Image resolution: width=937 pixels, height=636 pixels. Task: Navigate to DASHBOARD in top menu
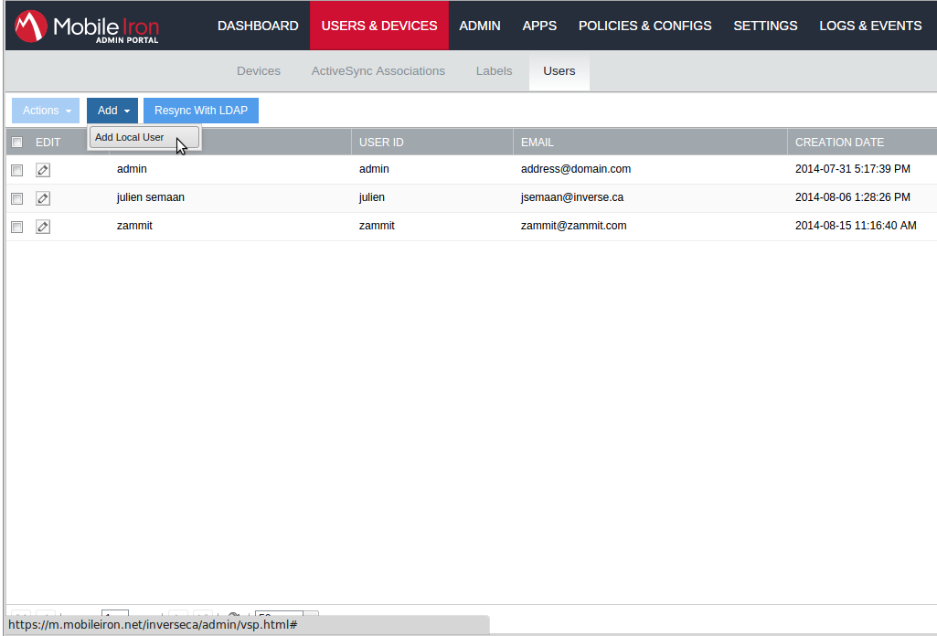(x=258, y=26)
